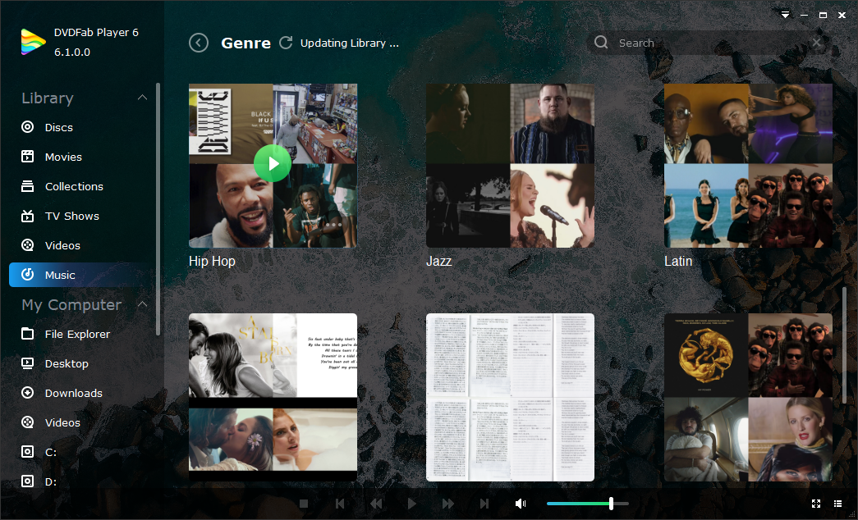Click the Genre heading
Screen dimensions: 858x520
(245, 43)
